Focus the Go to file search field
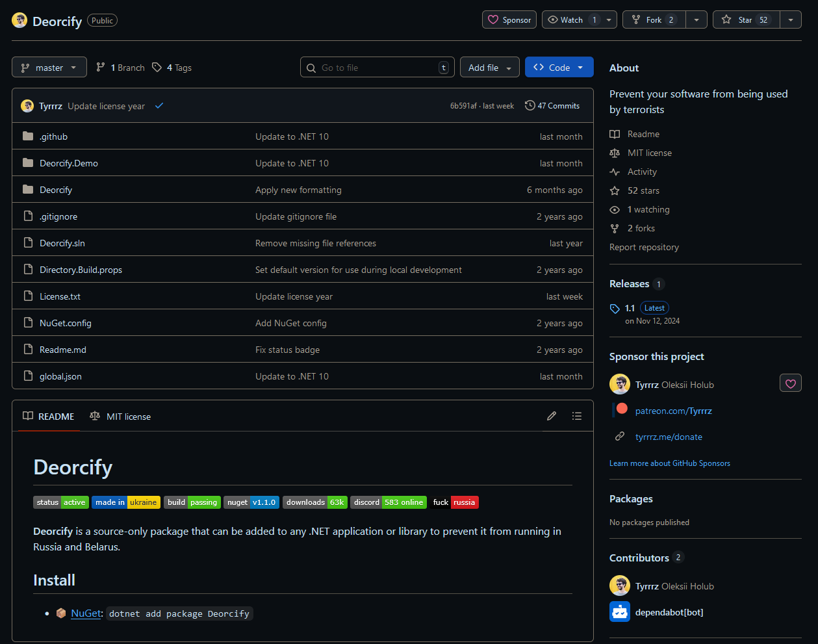This screenshot has width=818, height=644. [x=377, y=68]
